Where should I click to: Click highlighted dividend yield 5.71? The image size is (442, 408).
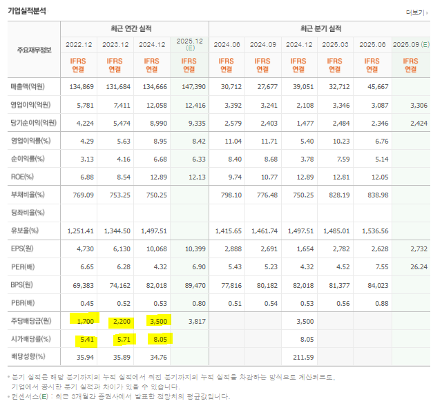pos(124,339)
